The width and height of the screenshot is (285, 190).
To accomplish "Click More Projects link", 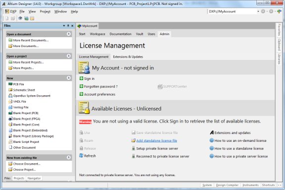I will [21, 68].
